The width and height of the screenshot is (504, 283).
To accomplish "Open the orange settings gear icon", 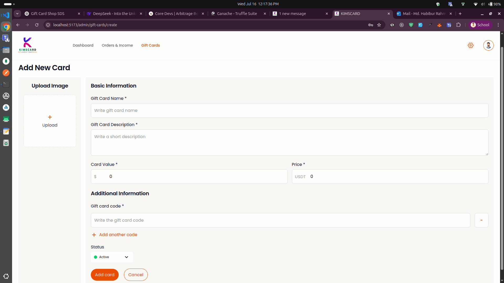I will pyautogui.click(x=471, y=45).
